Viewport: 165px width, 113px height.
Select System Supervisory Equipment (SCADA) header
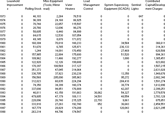point(117,7)
